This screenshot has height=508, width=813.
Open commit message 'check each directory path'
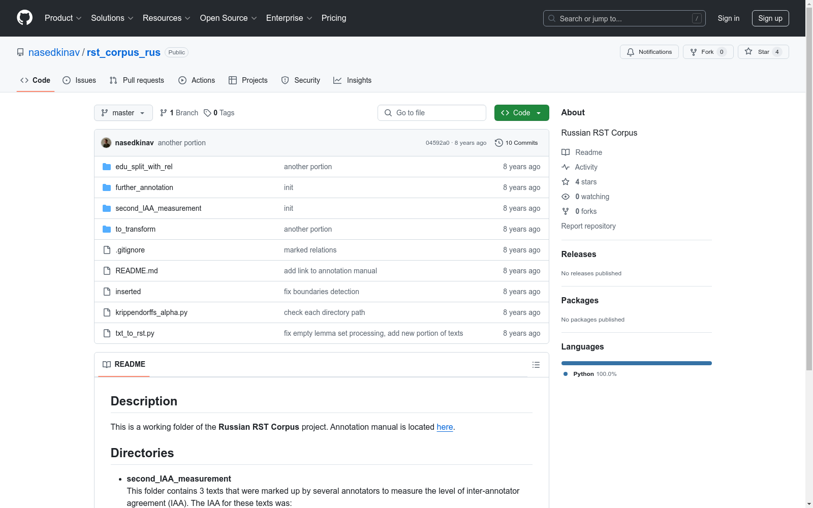(325, 312)
